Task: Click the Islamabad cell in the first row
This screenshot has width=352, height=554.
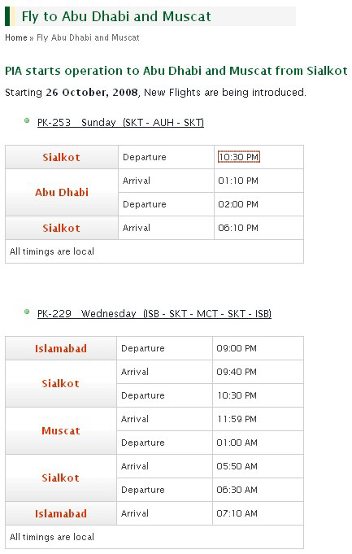Action: click(x=61, y=348)
